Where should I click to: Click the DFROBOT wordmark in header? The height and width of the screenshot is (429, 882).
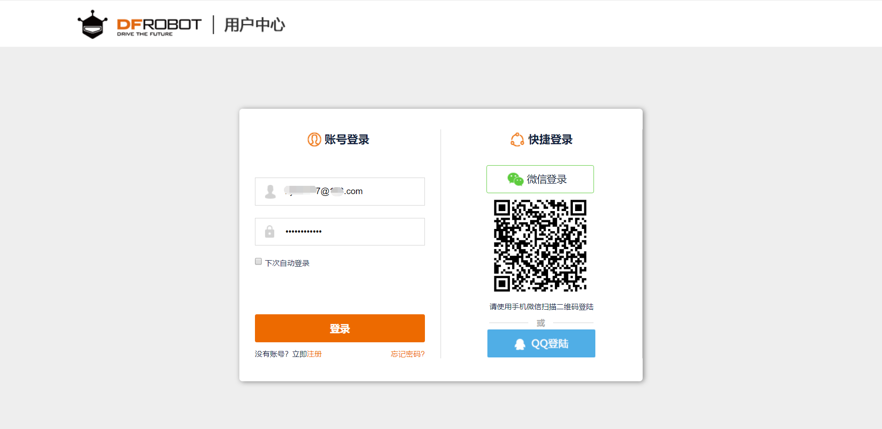pyautogui.click(x=159, y=27)
